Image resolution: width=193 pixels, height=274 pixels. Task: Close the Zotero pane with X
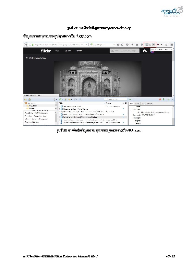173,100
